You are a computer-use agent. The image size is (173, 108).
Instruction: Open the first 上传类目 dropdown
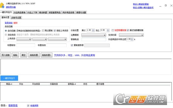(24, 39)
